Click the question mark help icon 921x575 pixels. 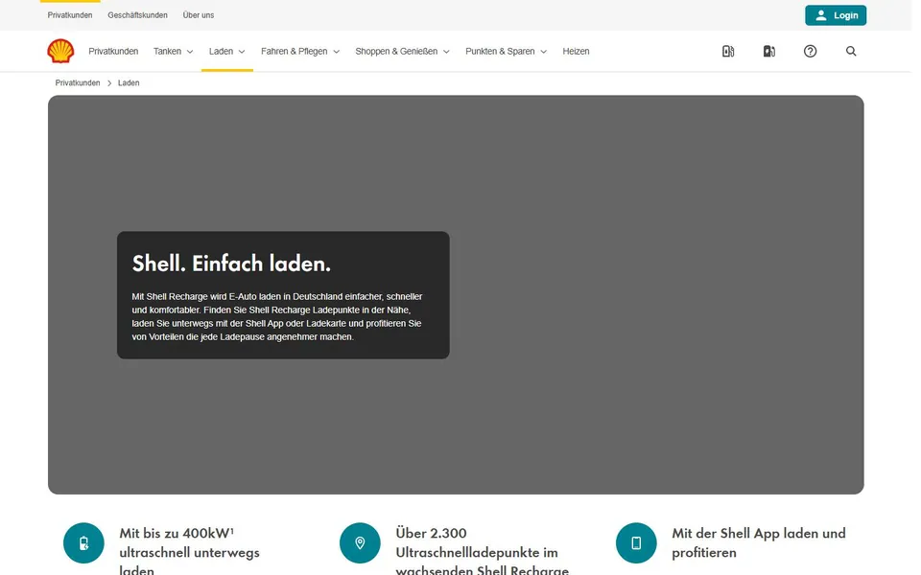point(810,51)
